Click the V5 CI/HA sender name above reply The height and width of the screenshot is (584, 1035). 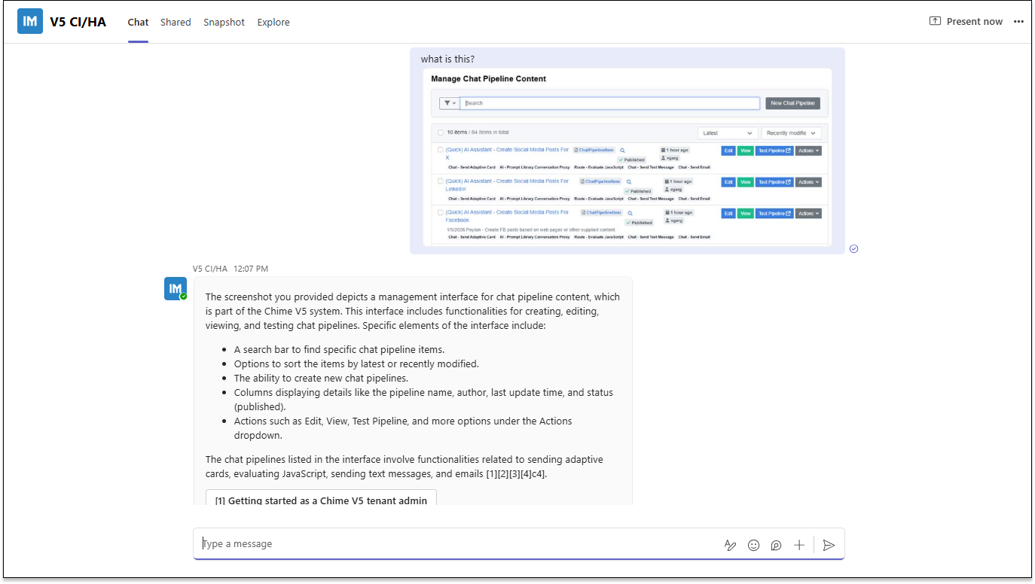(209, 269)
